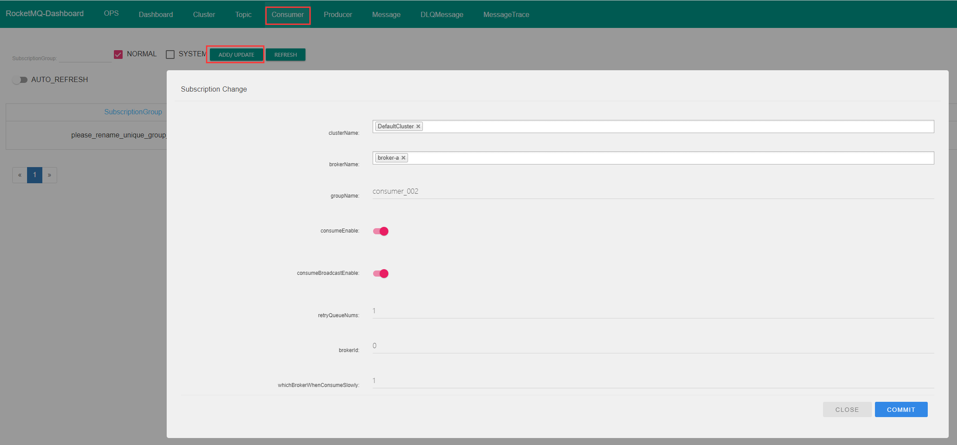Toggle the consumeBroadcastEnable switch
This screenshot has width=957, height=445.
pyautogui.click(x=381, y=274)
